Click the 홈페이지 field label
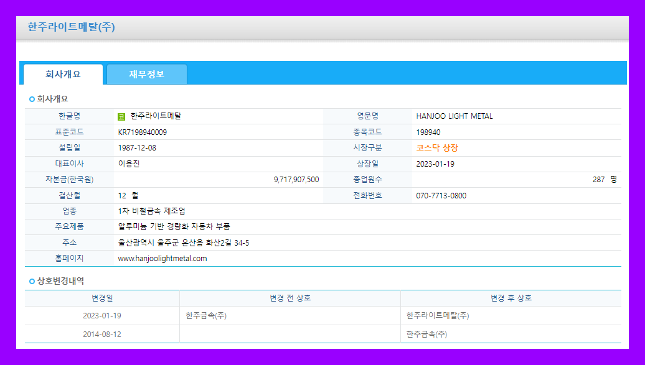The image size is (645, 365). [70, 259]
